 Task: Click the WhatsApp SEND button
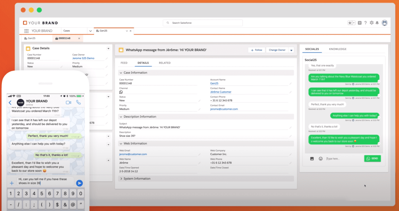click(x=372, y=159)
